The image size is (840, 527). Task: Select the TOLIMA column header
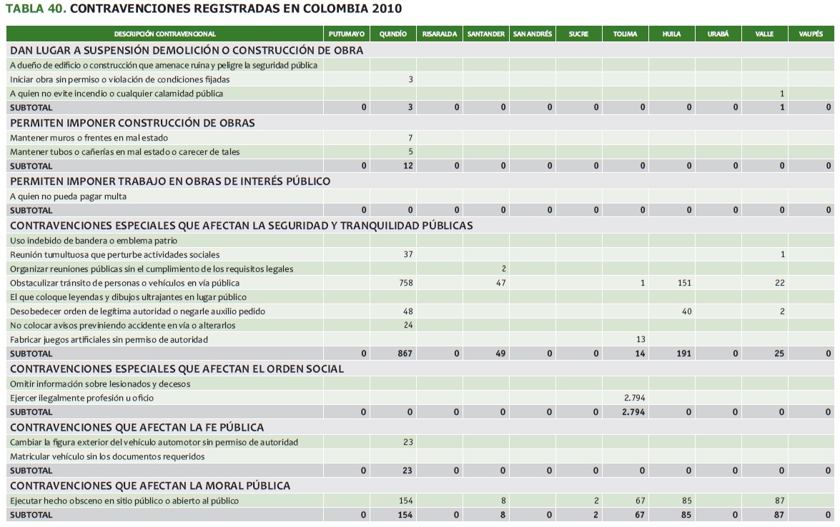point(625,34)
